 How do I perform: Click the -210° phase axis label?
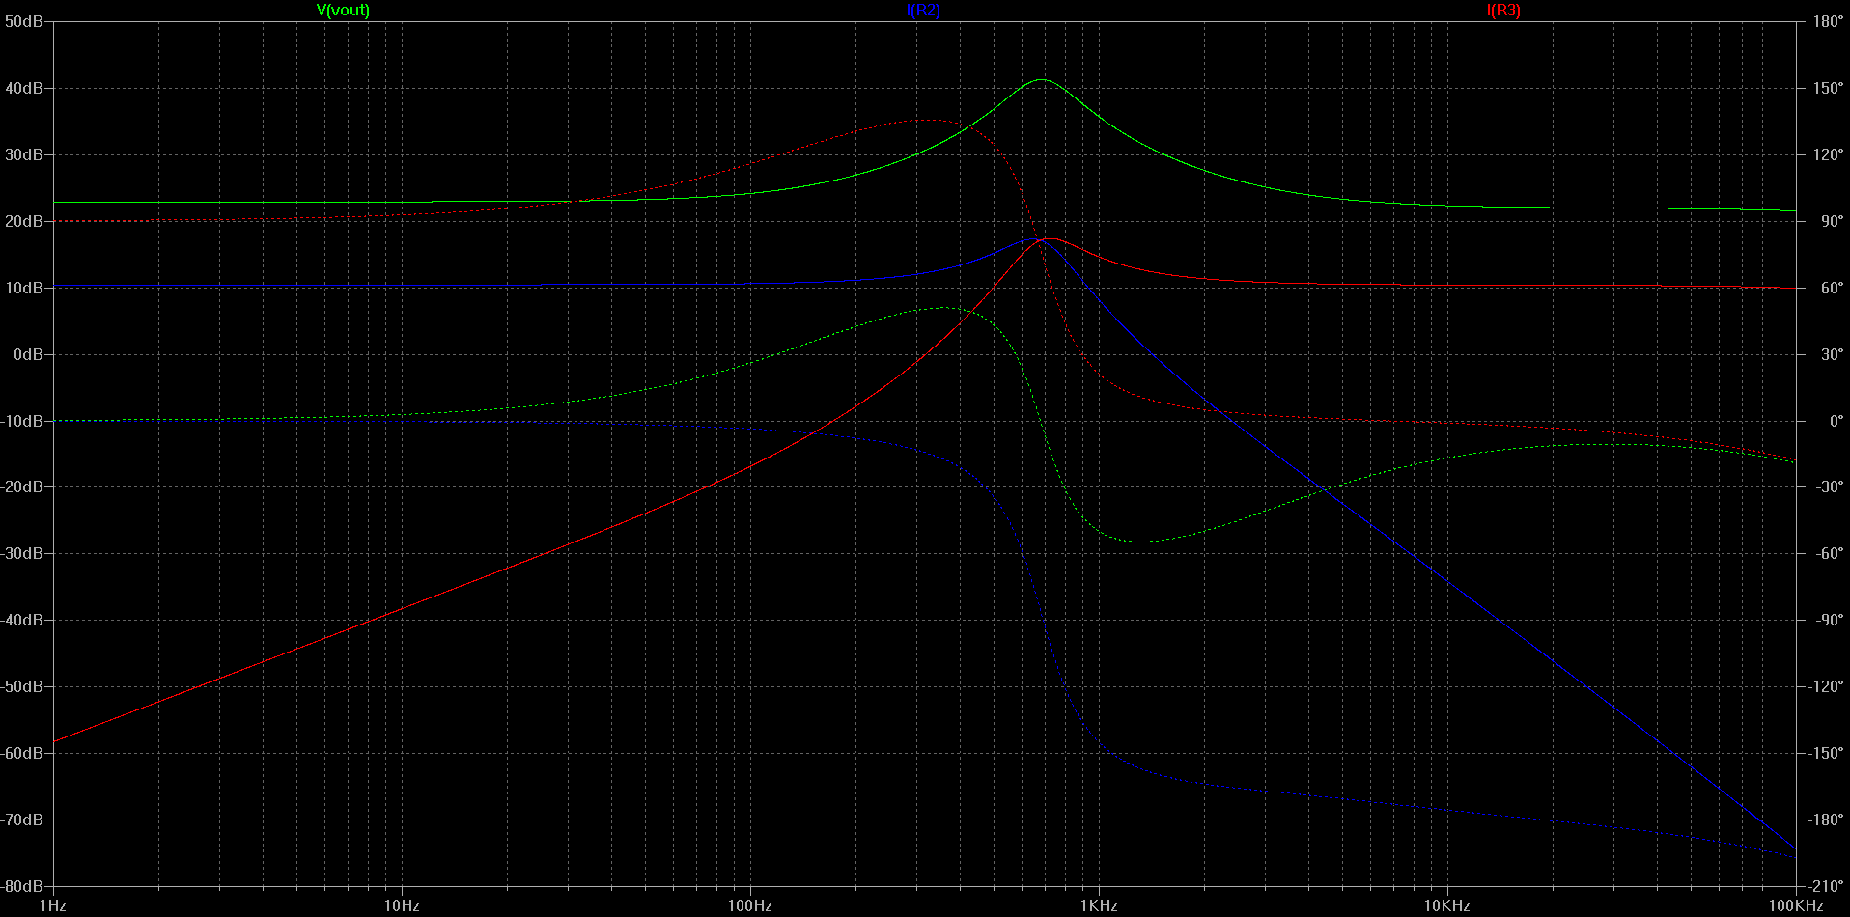[x=1825, y=886]
